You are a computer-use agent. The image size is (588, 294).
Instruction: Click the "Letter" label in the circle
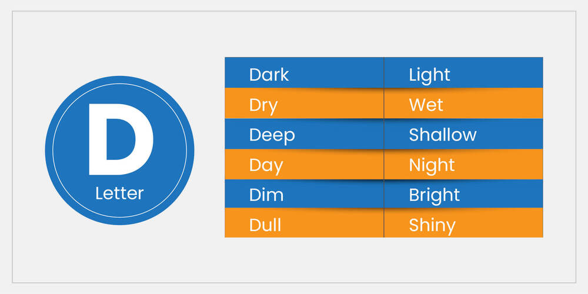tap(119, 193)
